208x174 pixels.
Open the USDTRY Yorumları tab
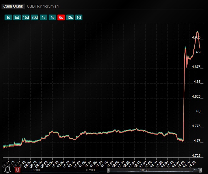[x=43, y=6]
